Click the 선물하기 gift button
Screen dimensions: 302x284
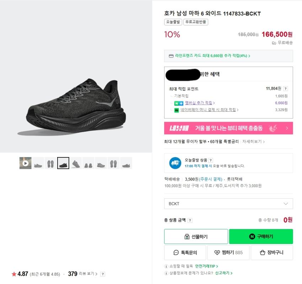(x=196, y=236)
